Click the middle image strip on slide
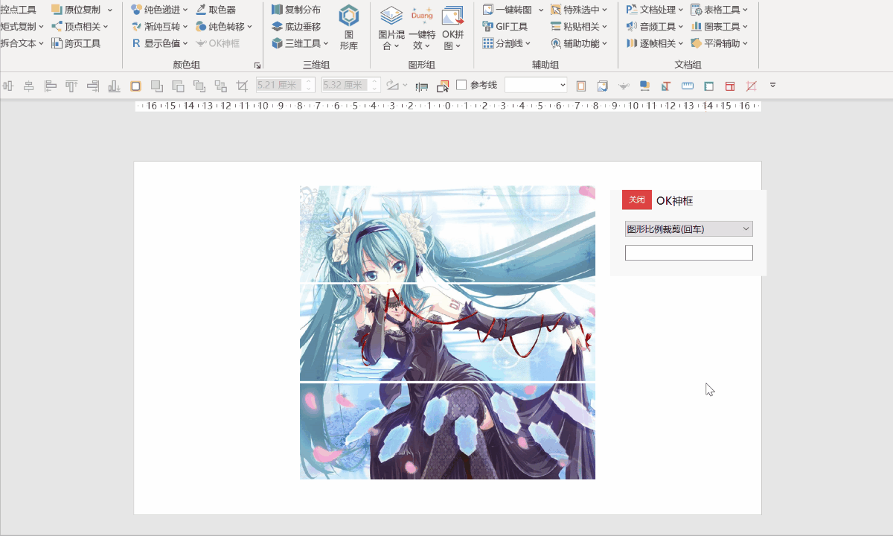 click(x=447, y=333)
